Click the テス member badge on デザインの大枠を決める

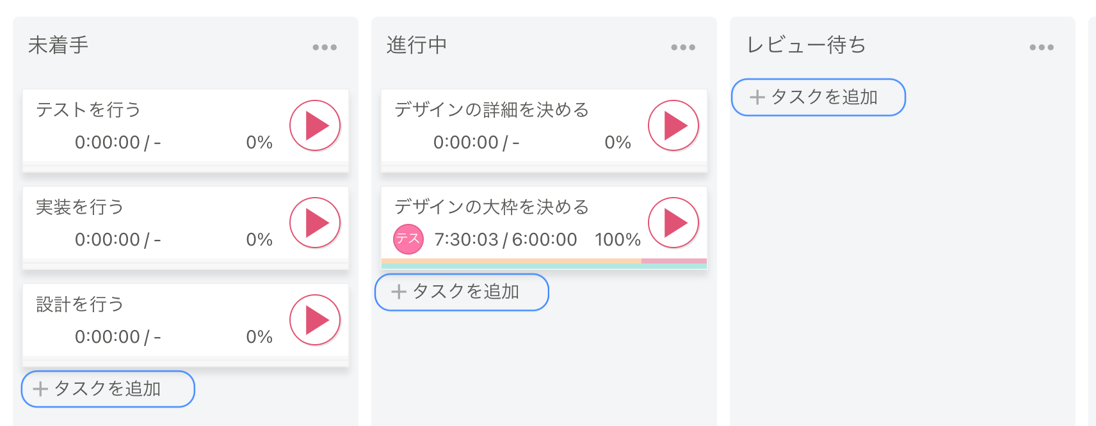click(x=408, y=239)
